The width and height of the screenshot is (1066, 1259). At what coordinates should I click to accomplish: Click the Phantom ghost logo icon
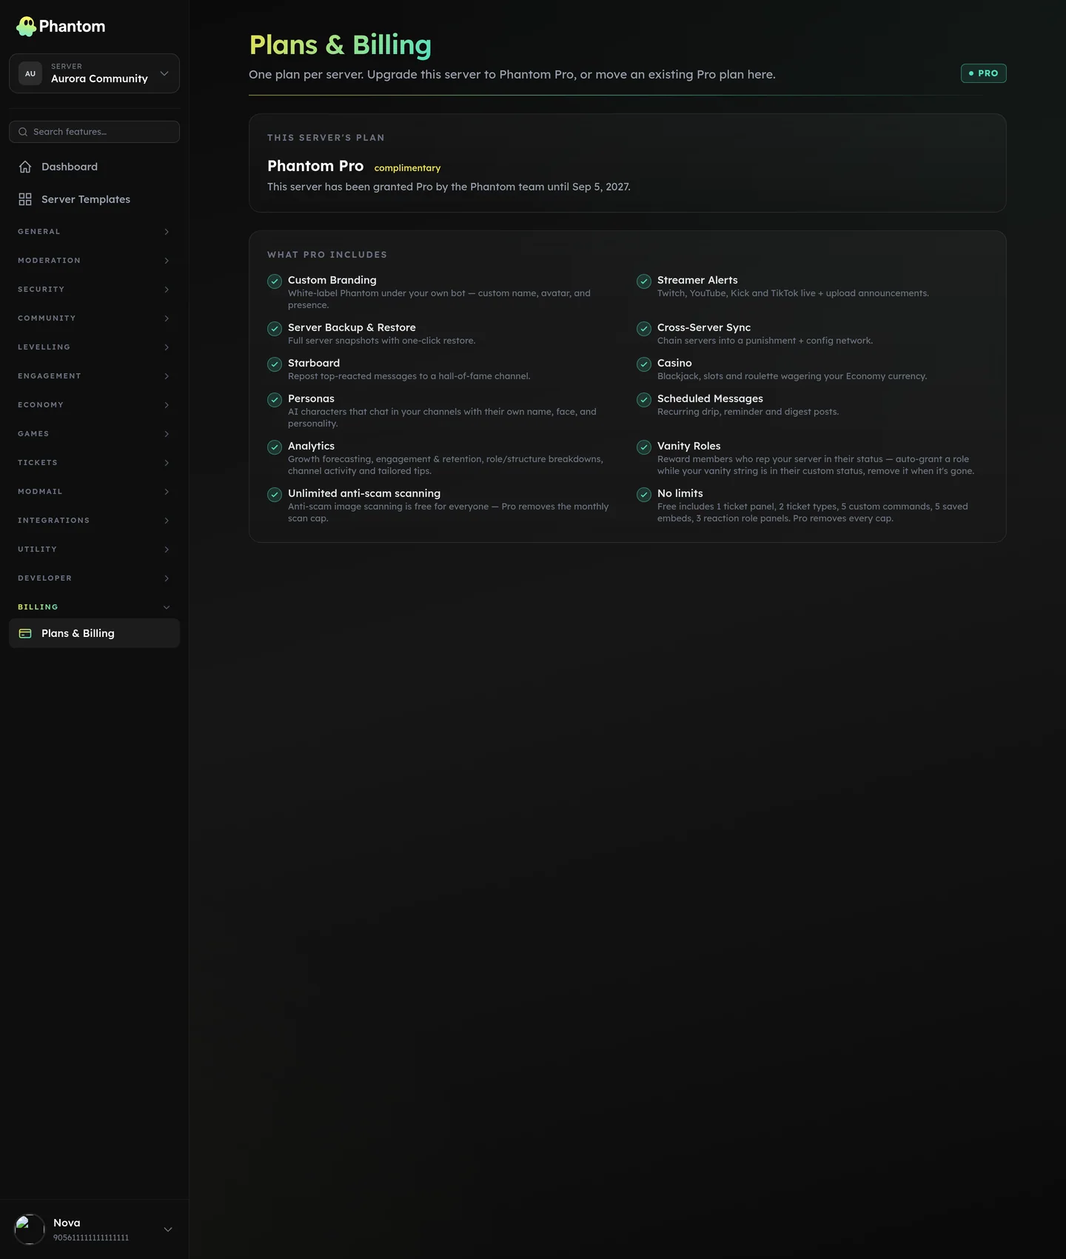[x=26, y=27]
